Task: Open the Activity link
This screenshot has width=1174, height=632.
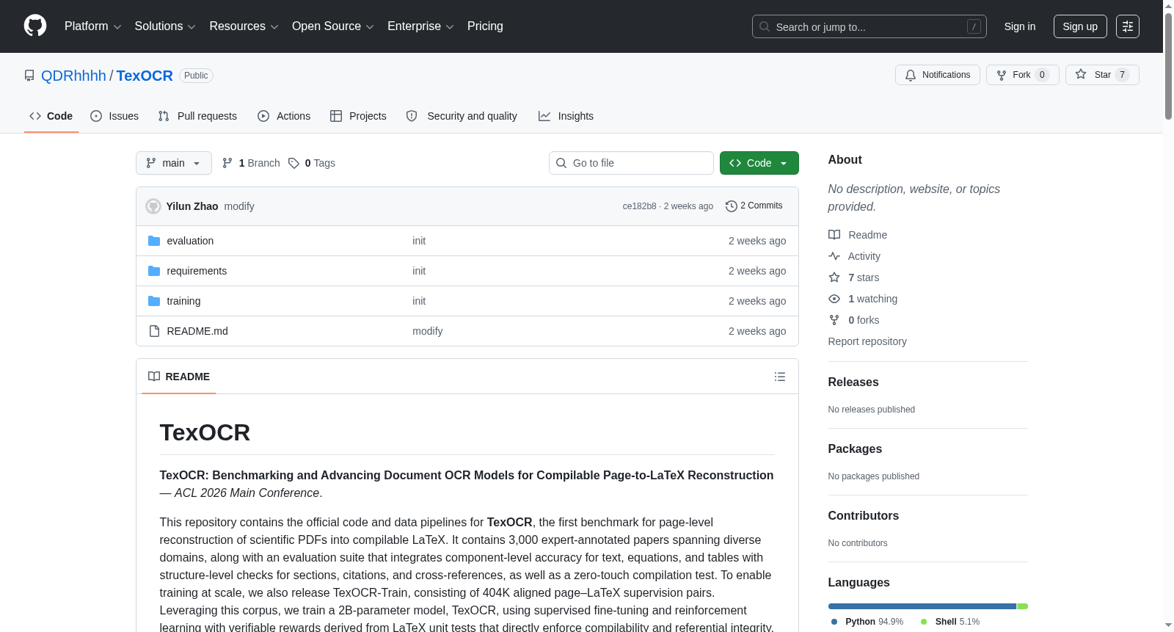Action: tap(855, 256)
